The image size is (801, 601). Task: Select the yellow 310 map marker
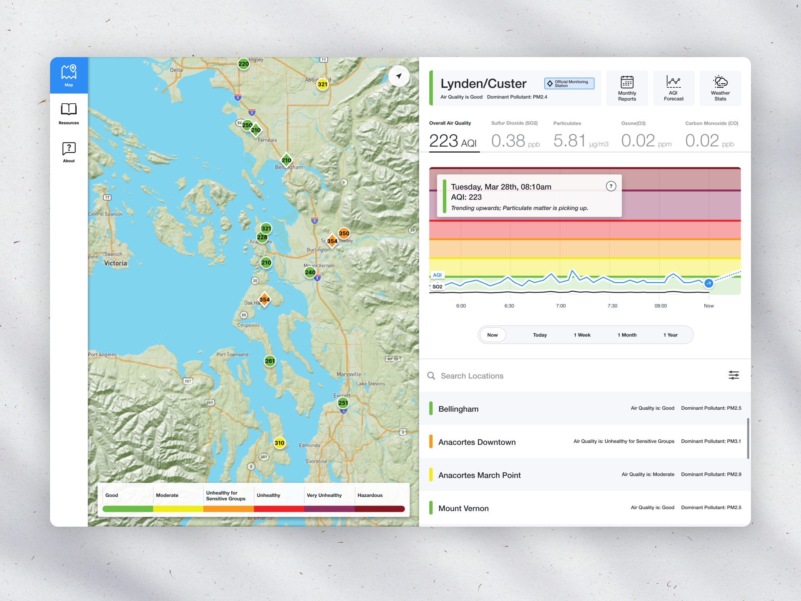click(x=279, y=443)
